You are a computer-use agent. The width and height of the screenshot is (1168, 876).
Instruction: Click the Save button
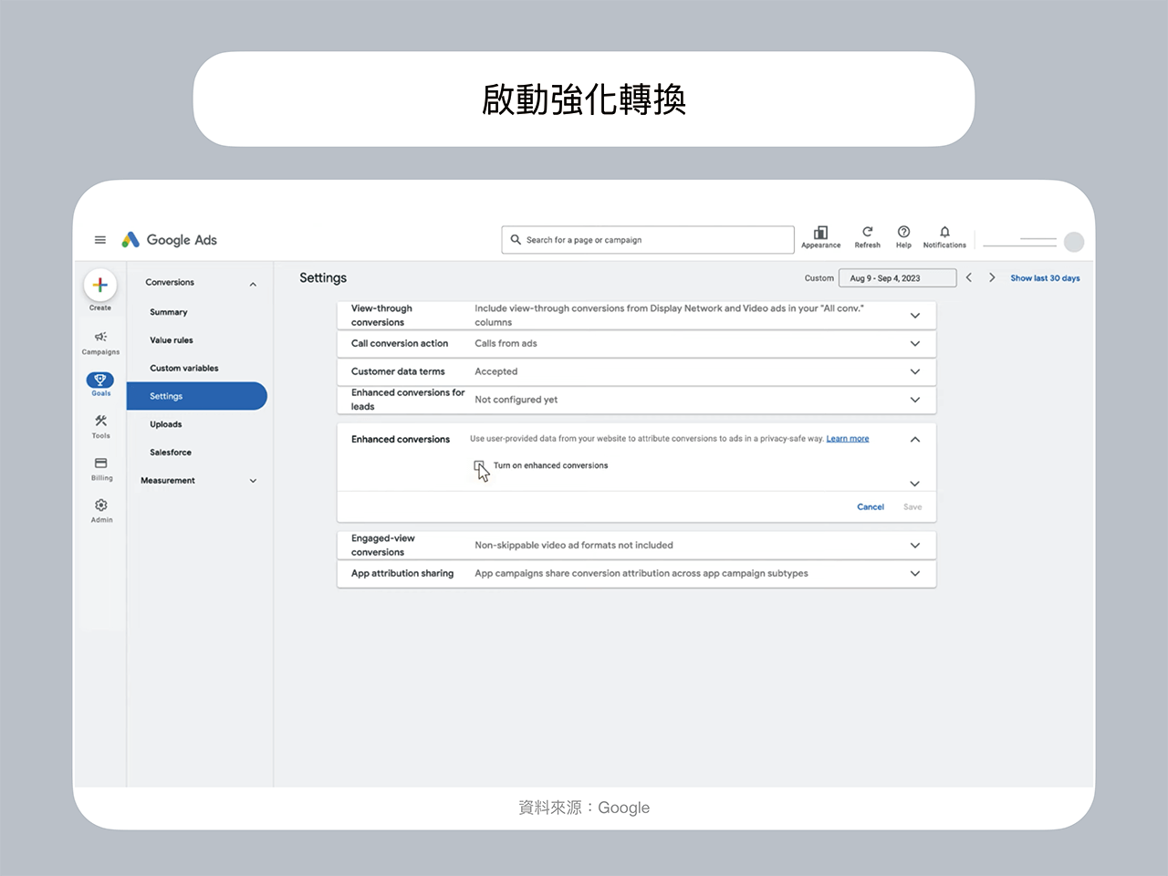[912, 506]
